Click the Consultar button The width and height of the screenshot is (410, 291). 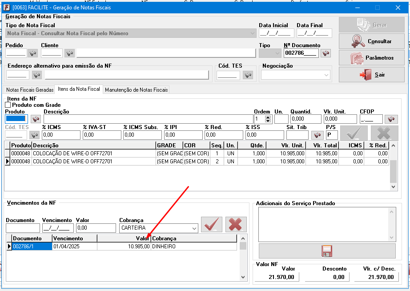[x=372, y=41]
